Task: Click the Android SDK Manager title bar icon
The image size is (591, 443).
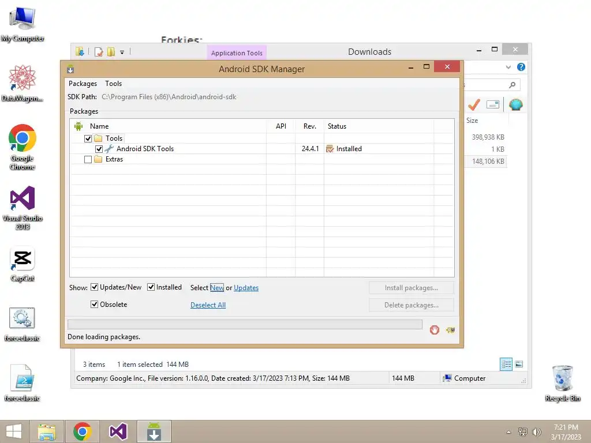Action: 70,69
